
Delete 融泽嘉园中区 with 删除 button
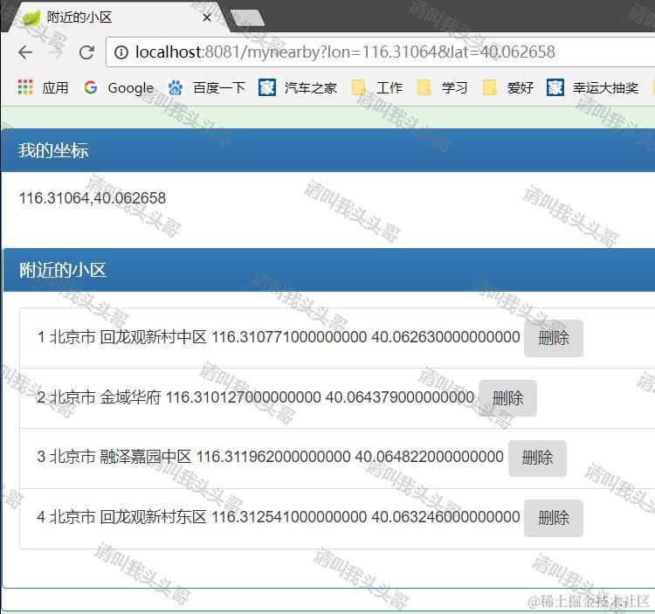coord(537,459)
